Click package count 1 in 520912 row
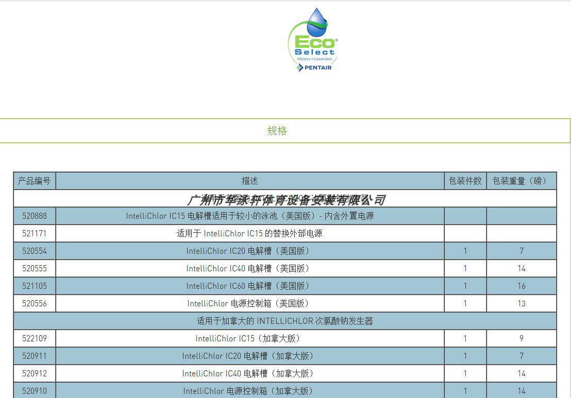Screen dimensions: 571x398 click(465, 373)
